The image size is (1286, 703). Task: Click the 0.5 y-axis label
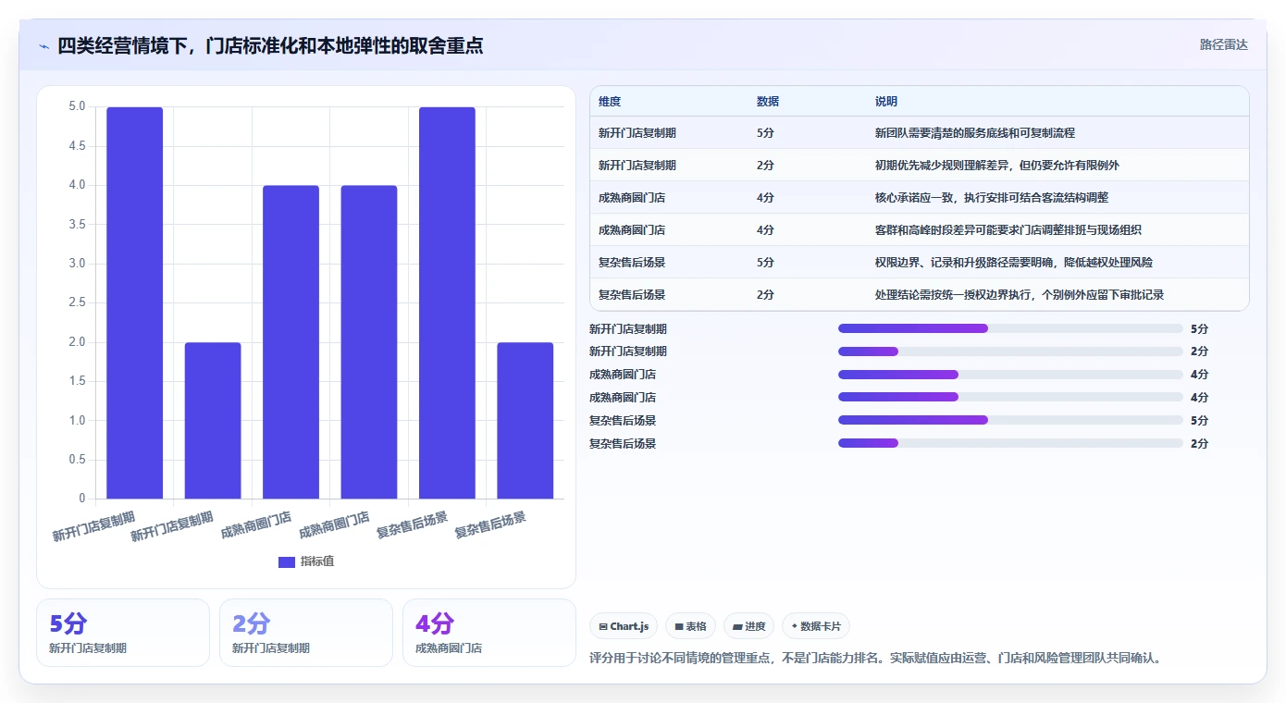click(x=77, y=460)
